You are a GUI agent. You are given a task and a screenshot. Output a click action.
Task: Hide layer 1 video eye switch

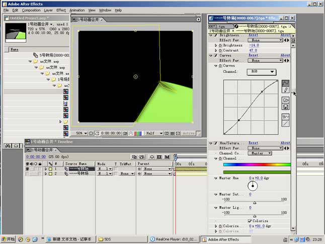tap(27, 169)
